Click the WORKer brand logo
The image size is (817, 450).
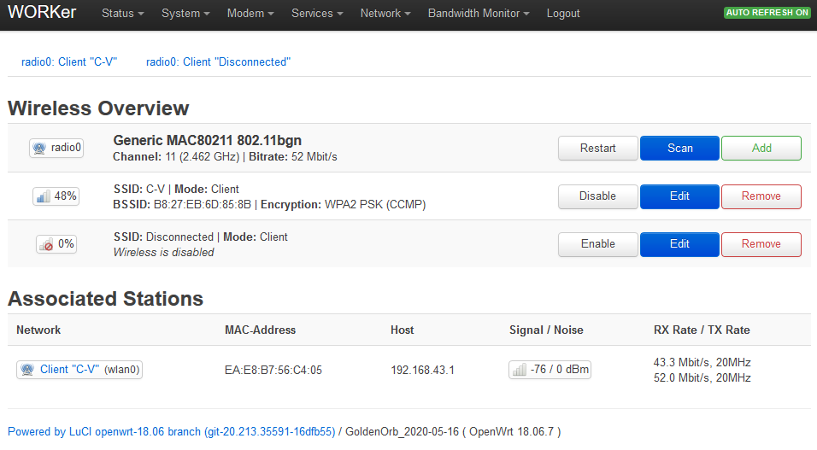(x=44, y=14)
